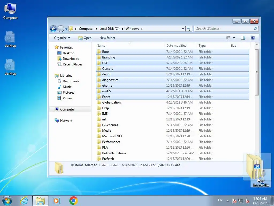Select Network in the navigation pane
This screenshot has width=274, height=206.
tap(66, 121)
